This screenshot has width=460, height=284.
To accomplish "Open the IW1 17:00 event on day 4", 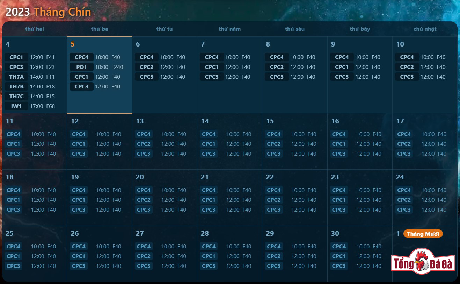I will (16, 106).
